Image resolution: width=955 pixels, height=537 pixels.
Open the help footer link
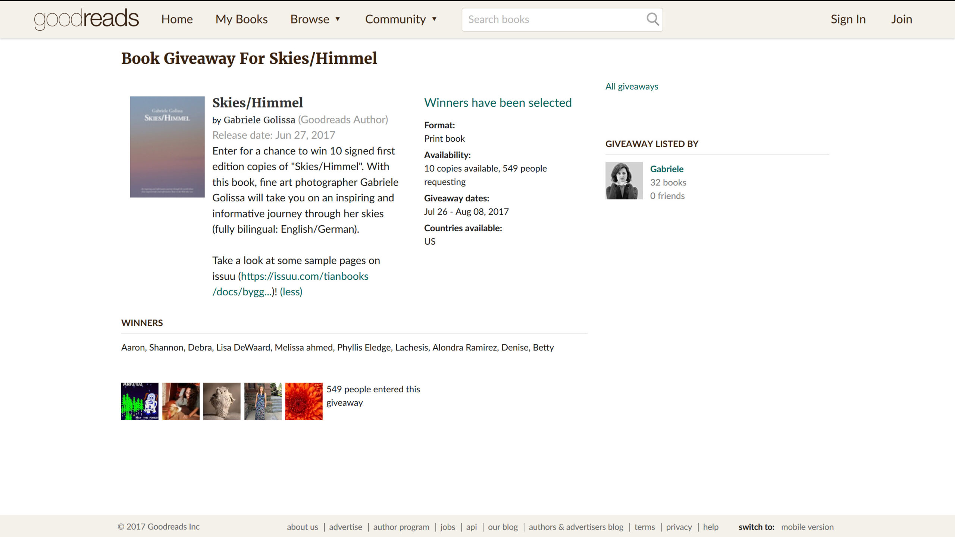pos(711,527)
